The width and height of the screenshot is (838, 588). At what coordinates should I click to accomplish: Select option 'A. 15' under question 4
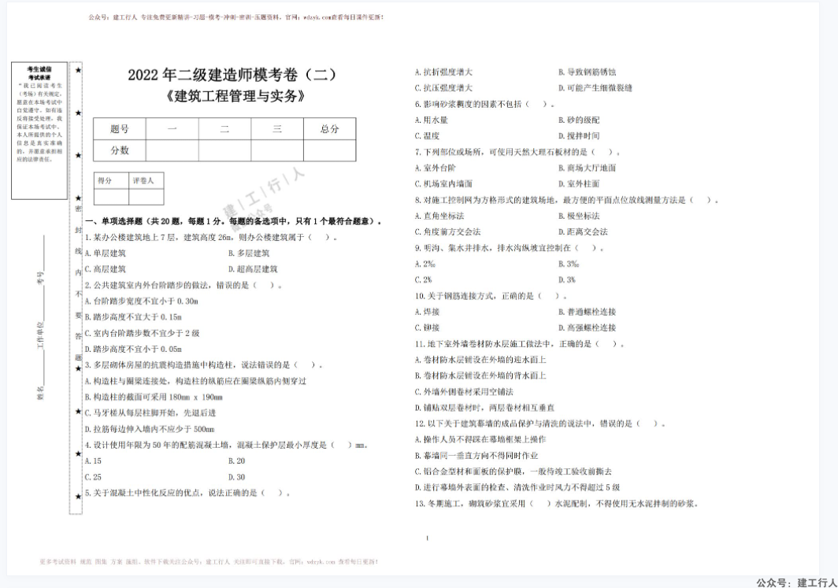(x=93, y=461)
